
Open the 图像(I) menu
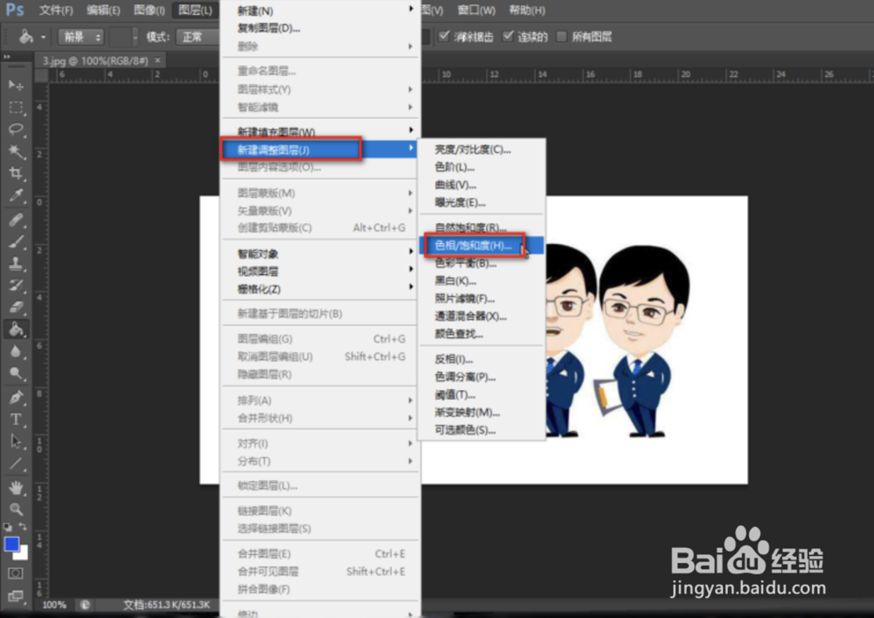pos(149,10)
